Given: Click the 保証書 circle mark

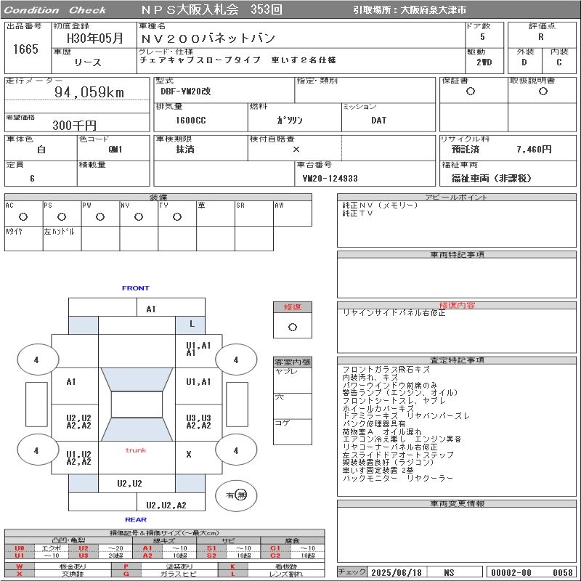Looking at the screenshot, I should pyautogui.click(x=470, y=92).
